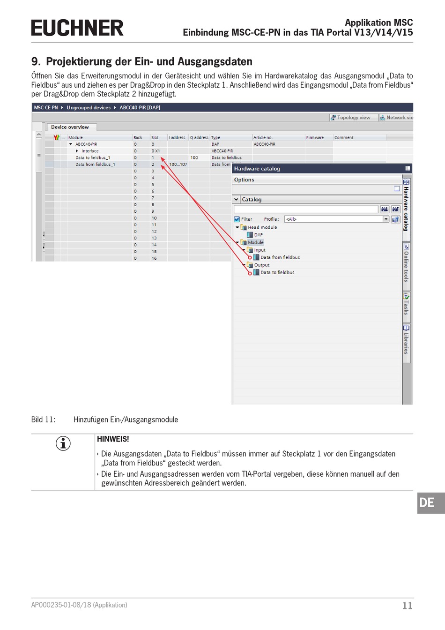The width and height of the screenshot is (445, 630).
Task: Click the info icon beside HINWEIS note
Action: tap(63, 443)
